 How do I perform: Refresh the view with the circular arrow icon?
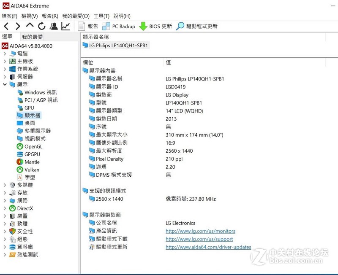click(x=41, y=26)
